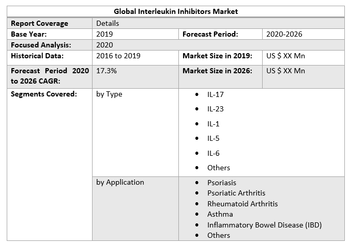Select the Psoriatic Arthritis list item
Screen dimensions: 349x244
236,193
